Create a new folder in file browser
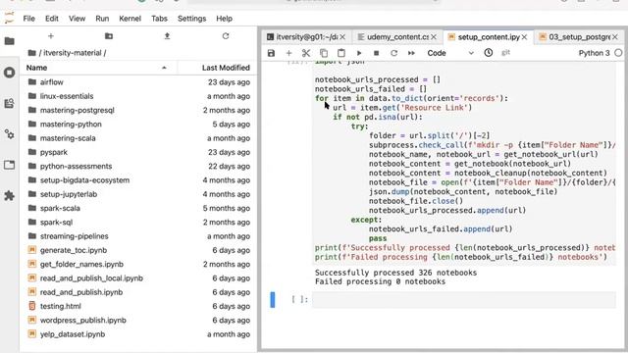Screen dimensions: 628x353 [109, 36]
